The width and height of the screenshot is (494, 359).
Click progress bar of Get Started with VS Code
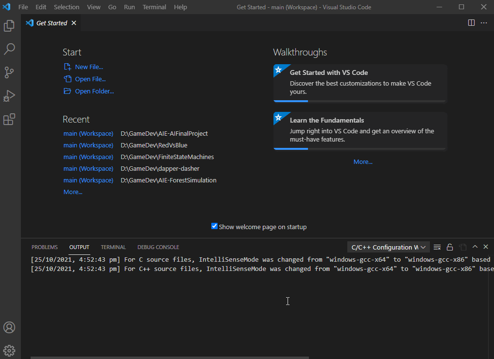click(x=360, y=101)
